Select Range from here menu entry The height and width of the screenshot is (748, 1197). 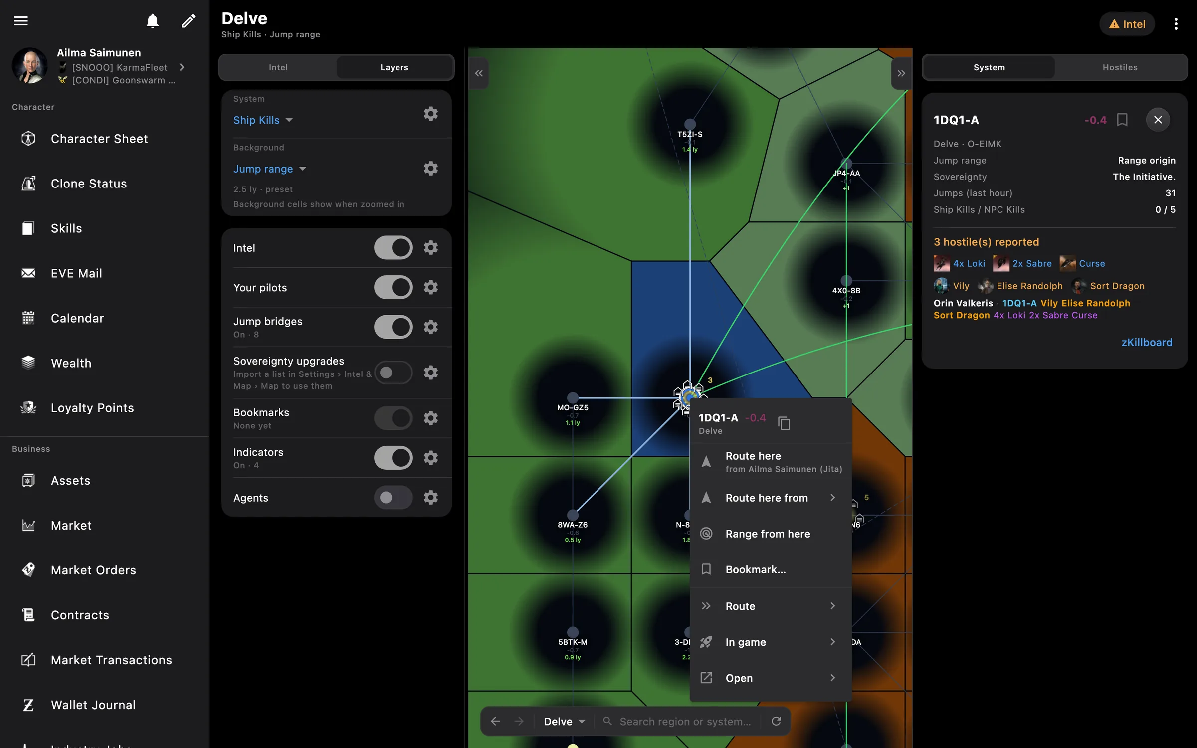[x=771, y=534]
